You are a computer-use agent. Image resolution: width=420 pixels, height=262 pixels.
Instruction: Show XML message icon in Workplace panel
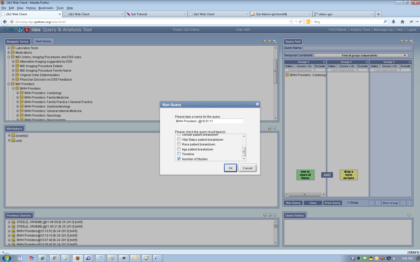click(x=269, y=128)
